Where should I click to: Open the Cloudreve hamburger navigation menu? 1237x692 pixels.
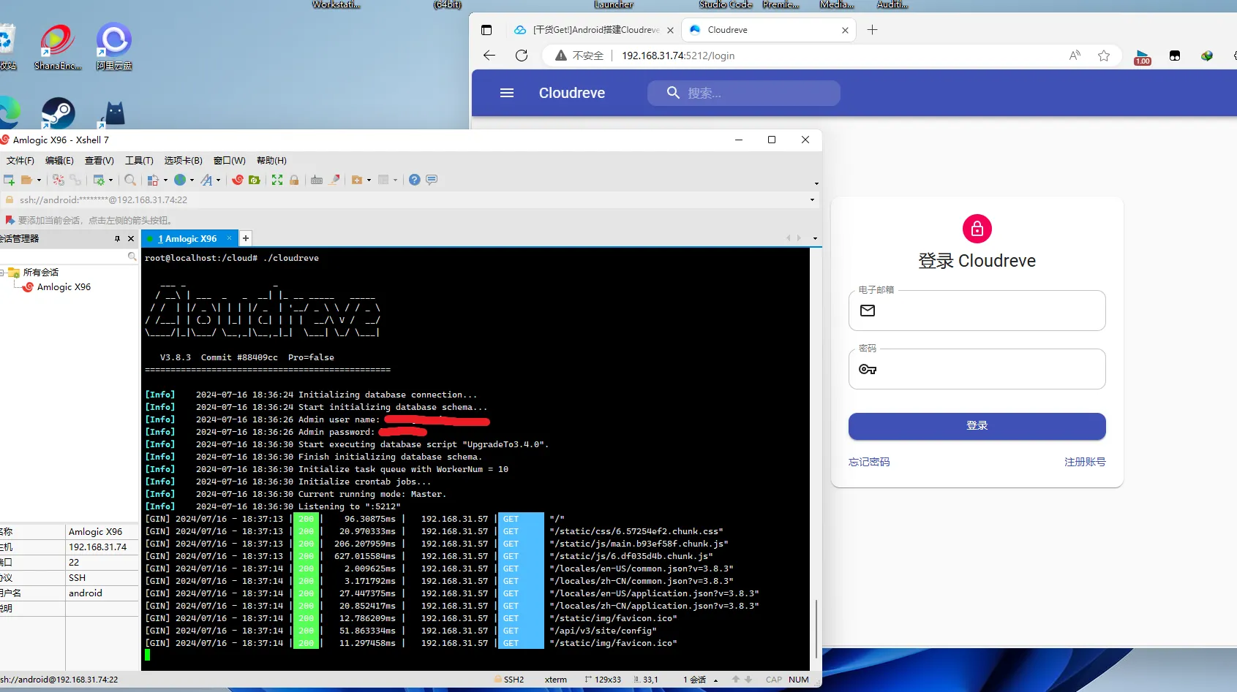(x=507, y=93)
